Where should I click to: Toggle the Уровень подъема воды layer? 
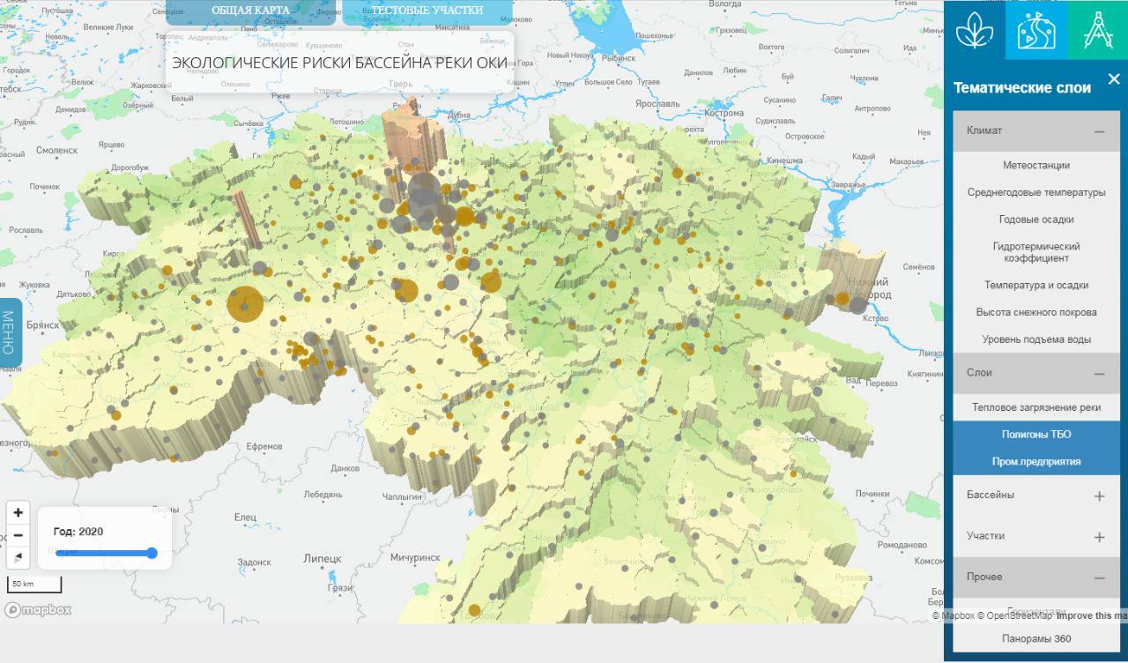(x=1036, y=339)
